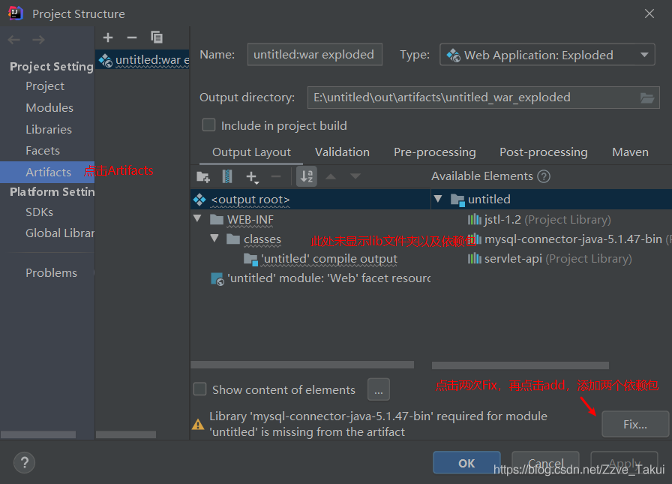672x484 pixels.
Task: Select Modules in Project Settings
Action: tap(49, 107)
